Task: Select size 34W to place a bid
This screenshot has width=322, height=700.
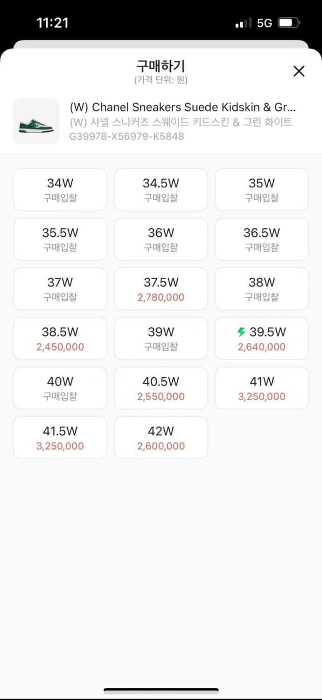Action: 60,189
